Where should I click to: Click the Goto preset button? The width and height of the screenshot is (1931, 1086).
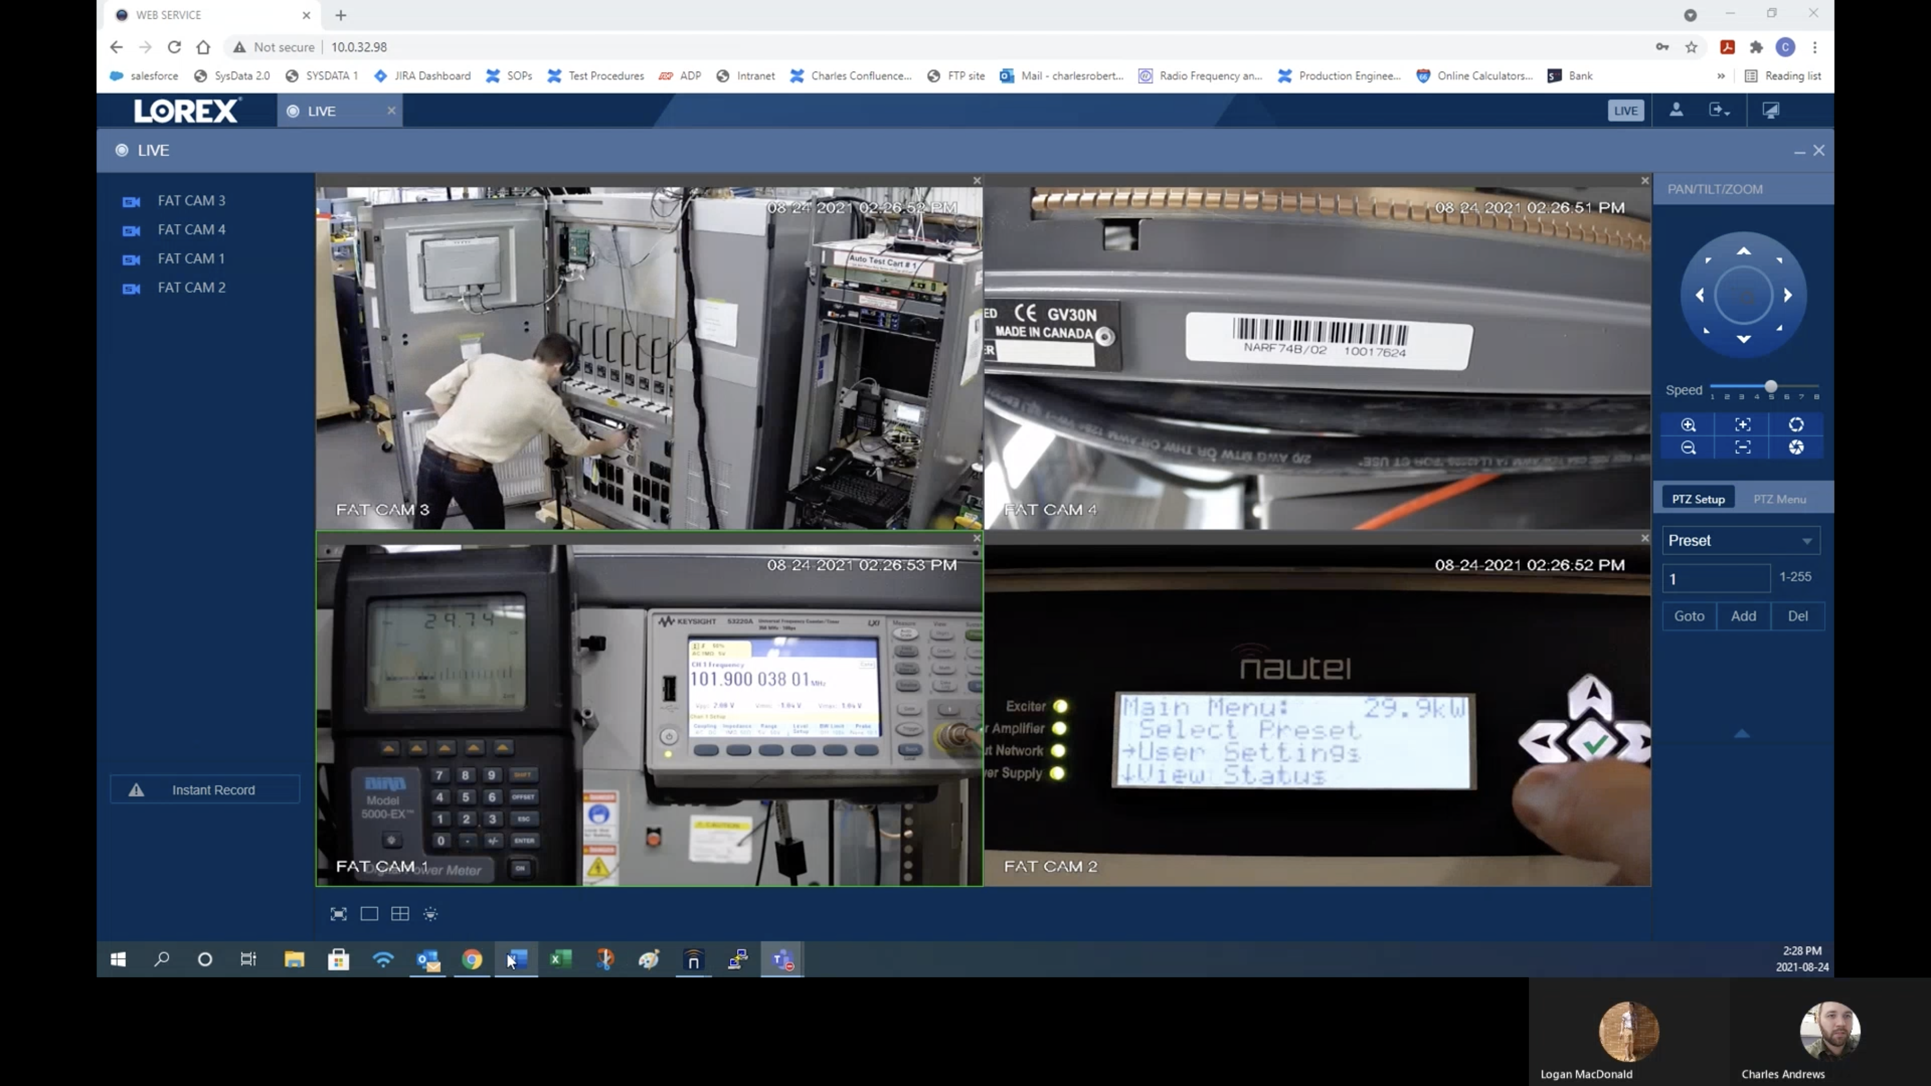point(1689,616)
